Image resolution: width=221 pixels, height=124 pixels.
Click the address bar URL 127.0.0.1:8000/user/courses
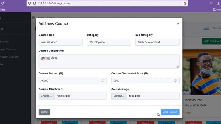click(54, 3)
